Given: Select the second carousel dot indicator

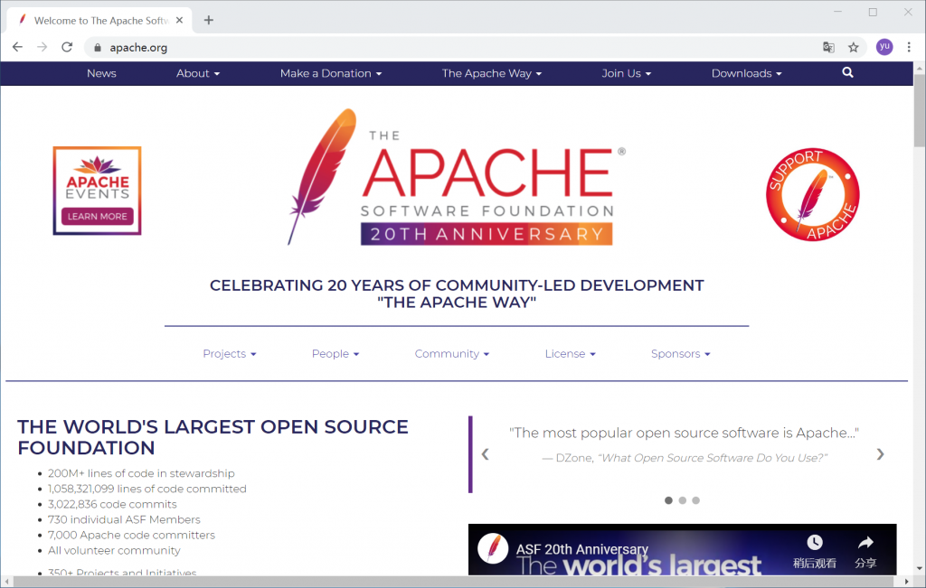Looking at the screenshot, I should pyautogui.click(x=682, y=500).
